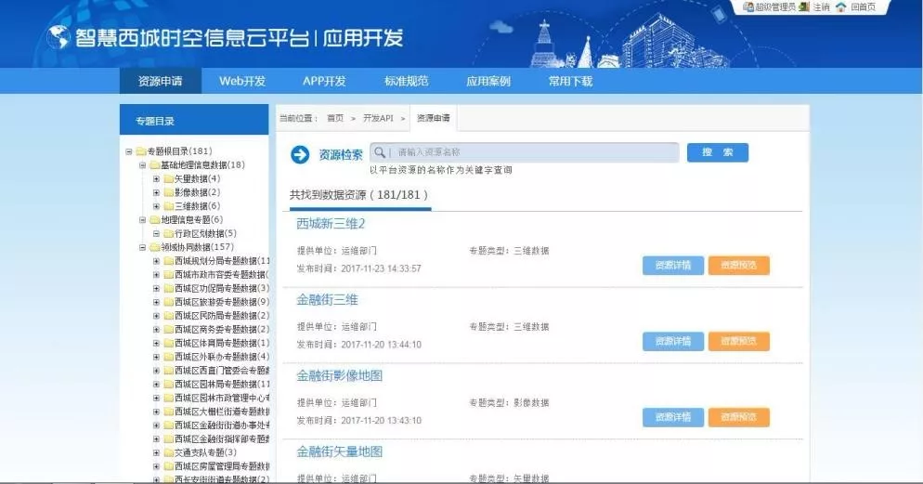Click the 专题目录 panel header

(x=194, y=121)
